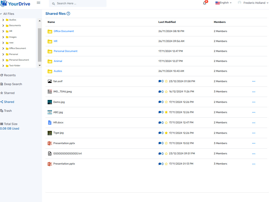Open the Frederic Holland account dropdown
The width and height of the screenshot is (269, 202).
click(256, 3)
